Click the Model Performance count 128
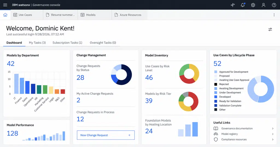Image resolution: width=280 pixels, height=147 pixels. pyautogui.click(x=13, y=133)
